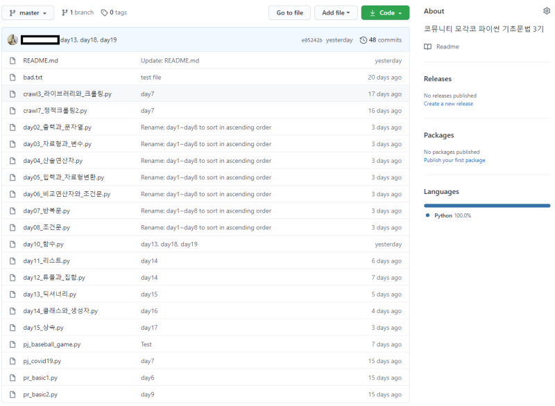Click the Python language bar
The image size is (555, 406).
486,206
